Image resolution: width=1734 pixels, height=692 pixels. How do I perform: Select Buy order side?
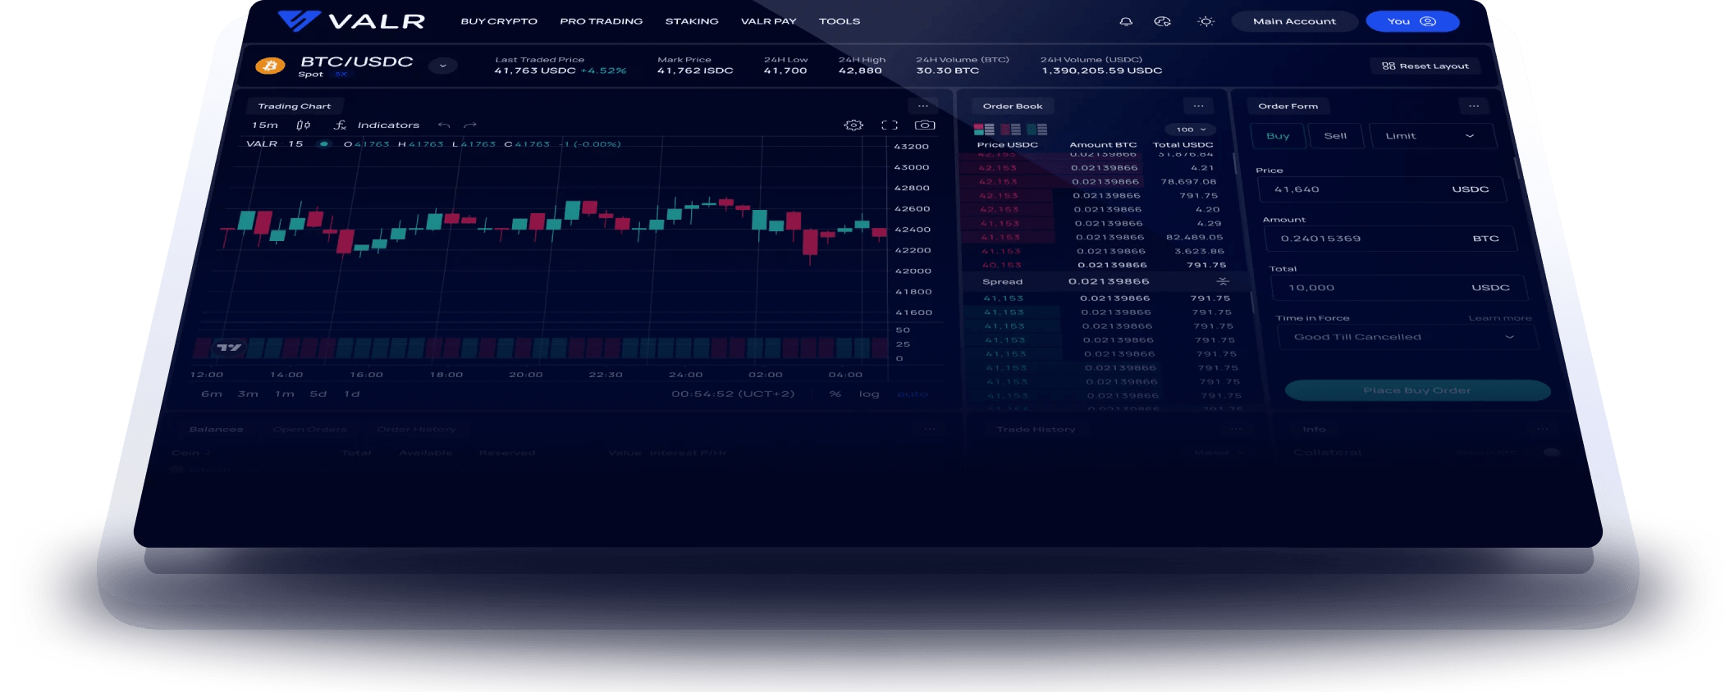pos(1278,136)
